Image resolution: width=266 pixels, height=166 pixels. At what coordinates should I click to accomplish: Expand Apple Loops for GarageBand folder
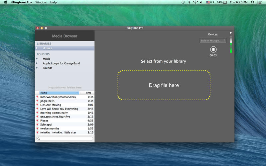click(37, 63)
